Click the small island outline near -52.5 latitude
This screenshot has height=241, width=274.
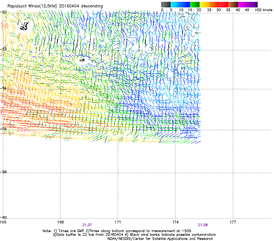tap(82, 60)
